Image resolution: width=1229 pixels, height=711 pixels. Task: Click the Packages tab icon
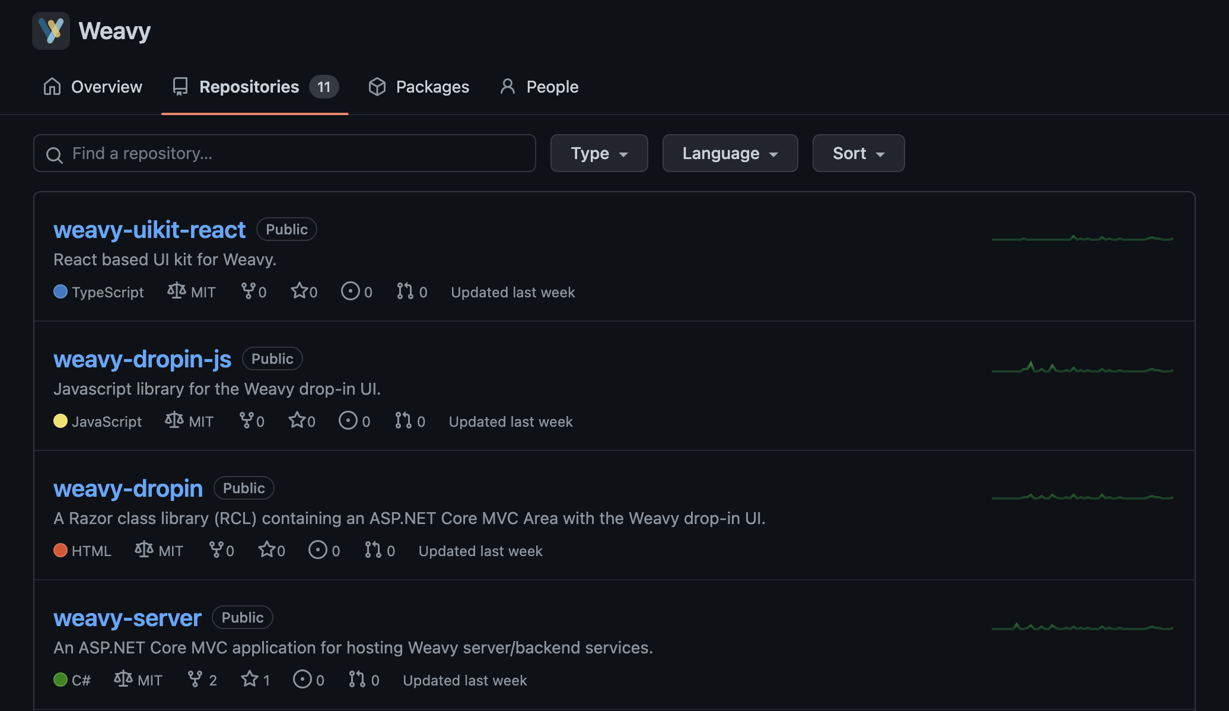click(x=378, y=85)
